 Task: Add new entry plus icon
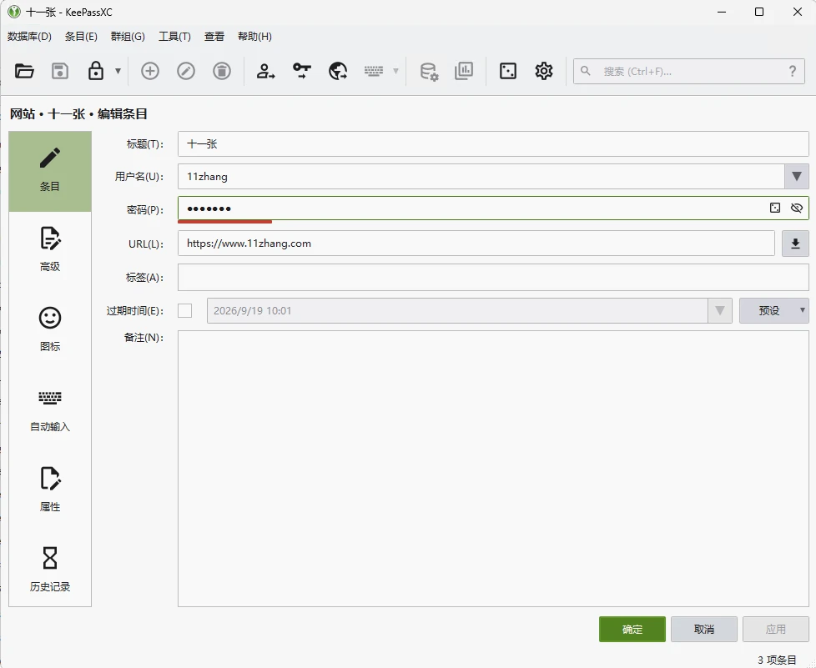150,71
